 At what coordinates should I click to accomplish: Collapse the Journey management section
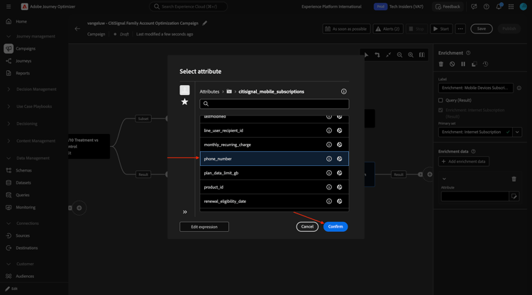9,36
